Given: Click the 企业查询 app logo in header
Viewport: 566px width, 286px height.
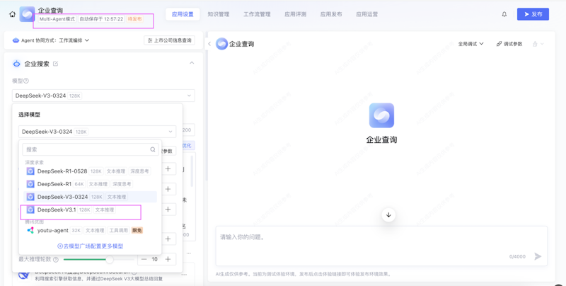Looking at the screenshot, I should [x=27, y=14].
